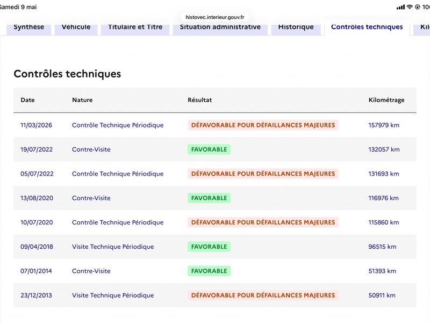Click Visite Technique Périodique dated 09/04/2018
The width and height of the screenshot is (430, 323).
113,247
